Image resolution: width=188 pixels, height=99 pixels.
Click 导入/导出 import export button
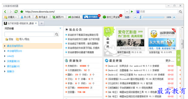tap(23, 39)
